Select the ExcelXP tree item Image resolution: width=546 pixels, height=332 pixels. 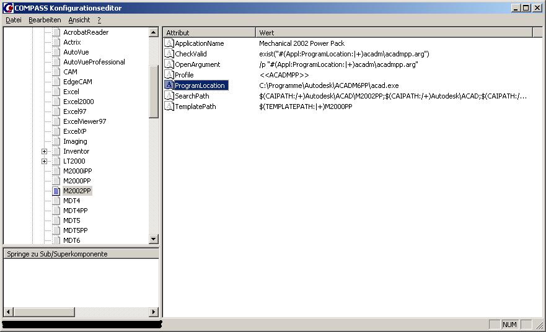[x=75, y=131]
